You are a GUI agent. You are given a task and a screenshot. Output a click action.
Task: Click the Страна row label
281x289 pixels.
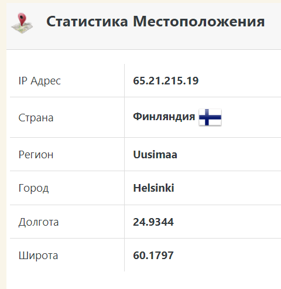(x=36, y=118)
